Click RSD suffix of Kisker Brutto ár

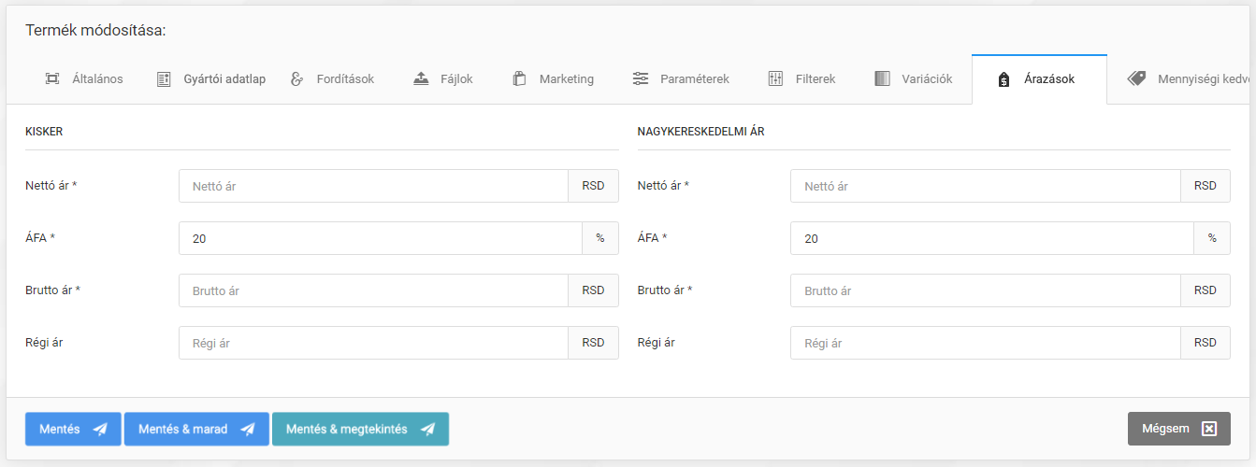[x=593, y=290]
